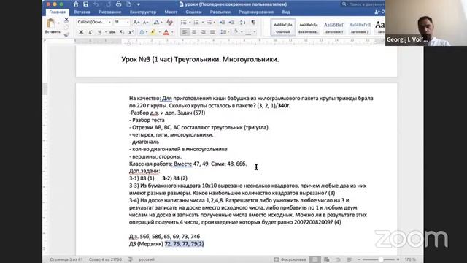
Task: Toggle superscript X² formatting
Action: 131,32
